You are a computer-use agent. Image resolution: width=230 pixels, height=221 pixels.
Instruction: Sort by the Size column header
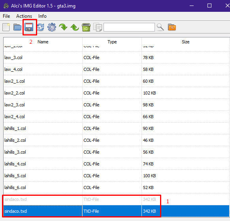186,42
